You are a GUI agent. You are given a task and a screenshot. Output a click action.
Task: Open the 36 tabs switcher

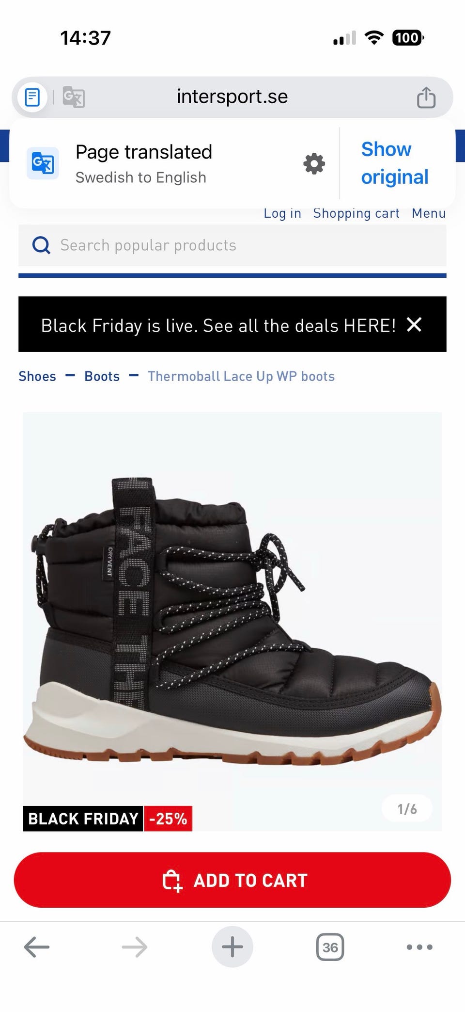[330, 947]
